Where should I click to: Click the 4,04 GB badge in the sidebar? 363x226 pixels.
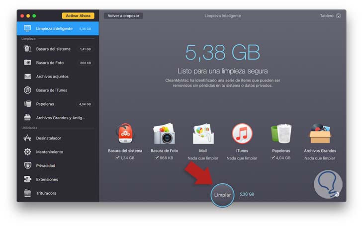(85, 104)
